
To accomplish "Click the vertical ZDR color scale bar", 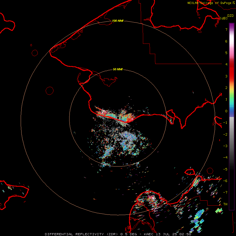I will click(232, 116).
